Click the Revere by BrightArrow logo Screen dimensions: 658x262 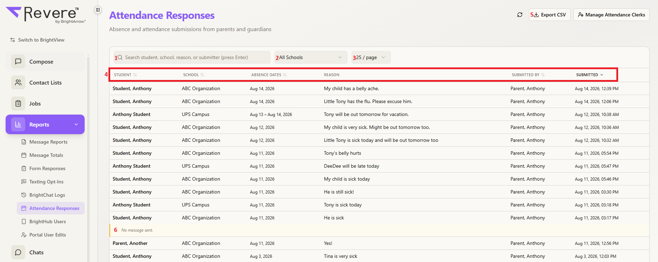pyautogui.click(x=46, y=15)
